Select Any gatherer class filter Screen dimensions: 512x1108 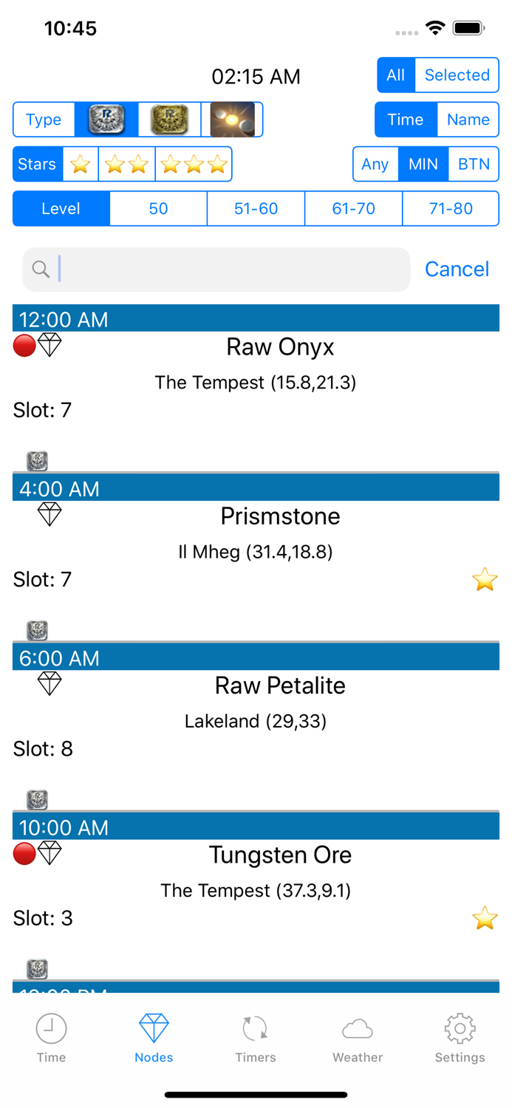(375, 164)
